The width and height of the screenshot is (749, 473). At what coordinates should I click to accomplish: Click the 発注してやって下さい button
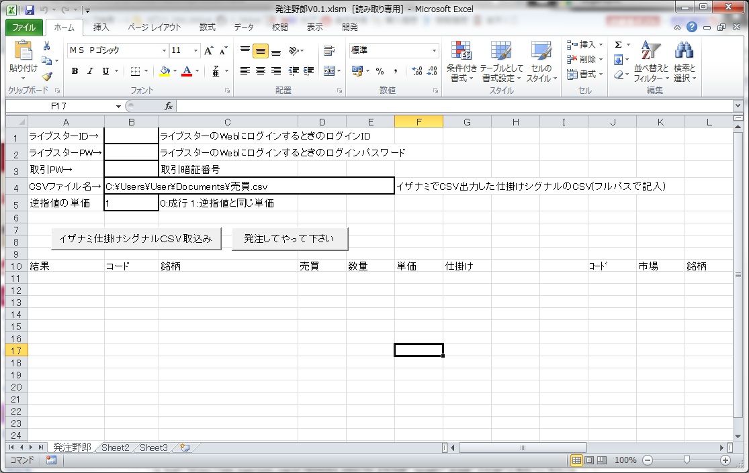(290, 239)
